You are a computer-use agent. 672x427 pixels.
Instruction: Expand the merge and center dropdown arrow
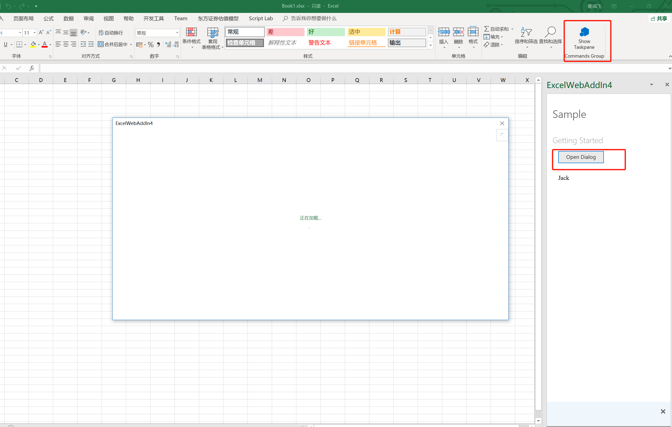131,44
